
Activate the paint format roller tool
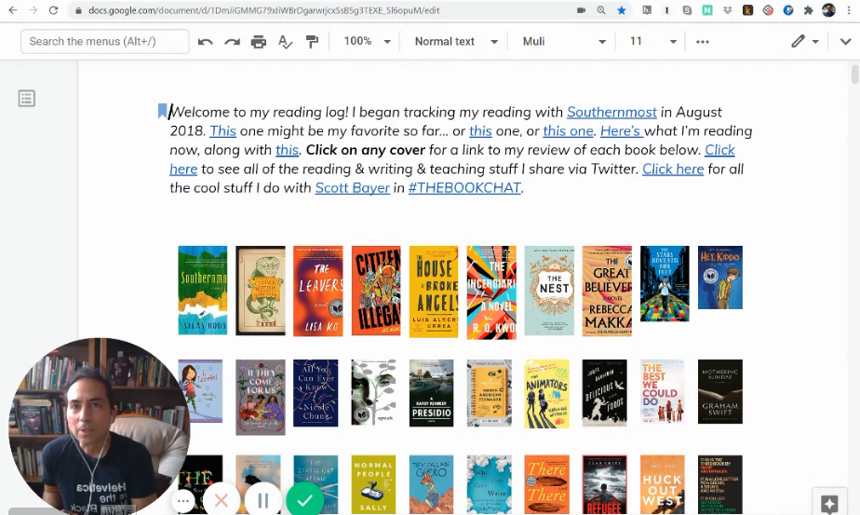[312, 42]
